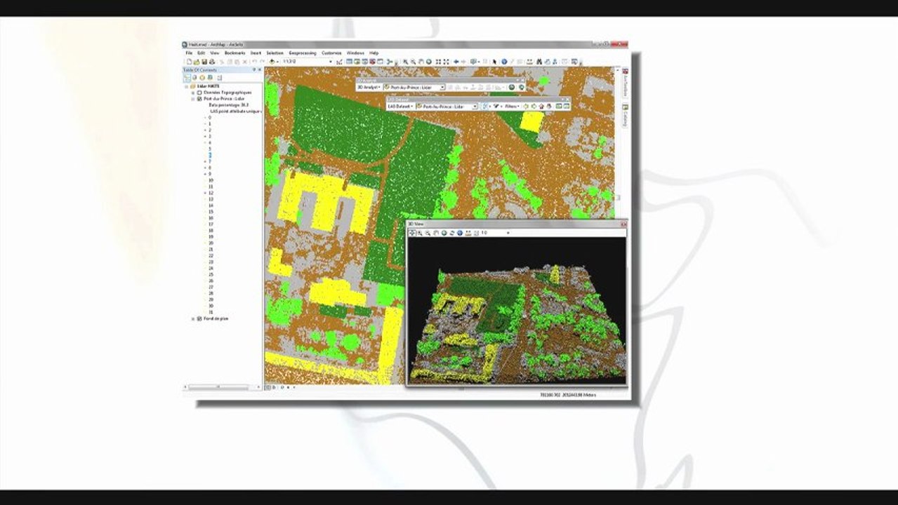Select Zoom In tool in 3D View window

[420, 233]
